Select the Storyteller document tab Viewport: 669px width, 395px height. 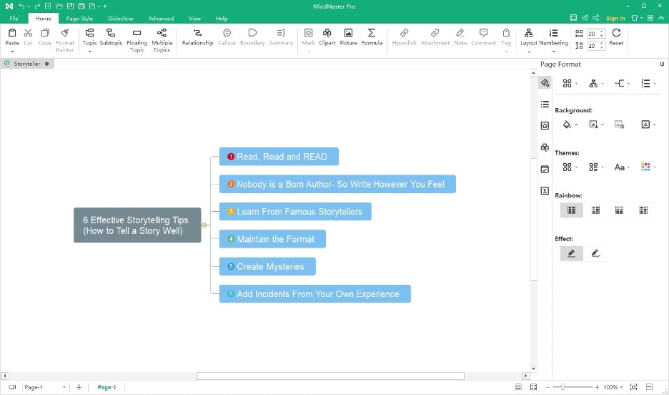(27, 64)
